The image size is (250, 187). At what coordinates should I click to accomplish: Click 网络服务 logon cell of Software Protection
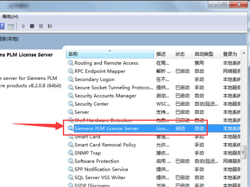click(x=232, y=161)
